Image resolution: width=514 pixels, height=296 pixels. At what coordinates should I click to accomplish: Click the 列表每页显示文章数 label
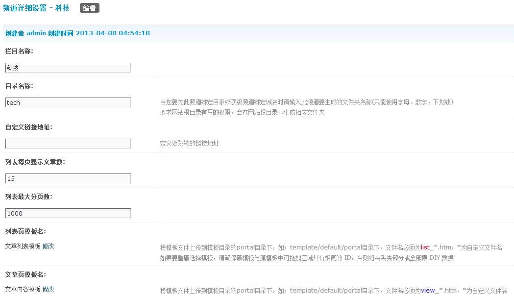[35, 162]
